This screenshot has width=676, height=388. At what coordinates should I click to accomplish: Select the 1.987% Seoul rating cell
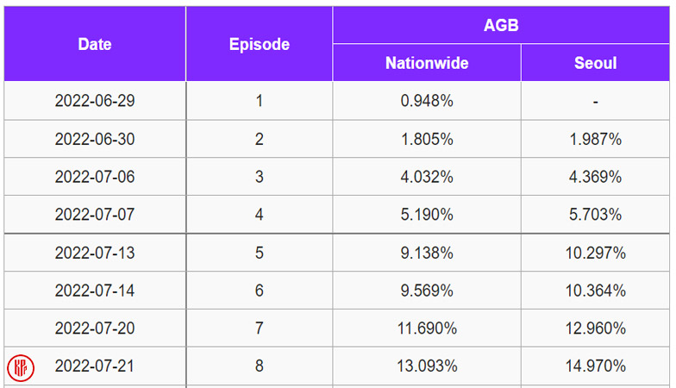pos(596,139)
